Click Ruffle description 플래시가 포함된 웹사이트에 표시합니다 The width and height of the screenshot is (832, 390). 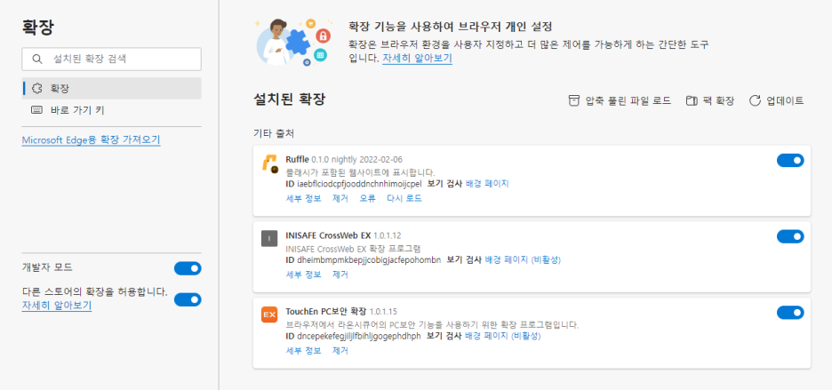point(360,172)
